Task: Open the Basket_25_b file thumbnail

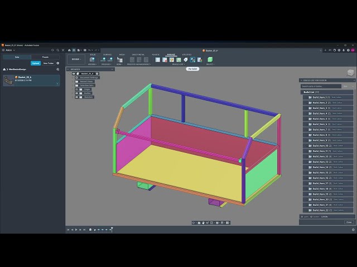Action: 9,81
